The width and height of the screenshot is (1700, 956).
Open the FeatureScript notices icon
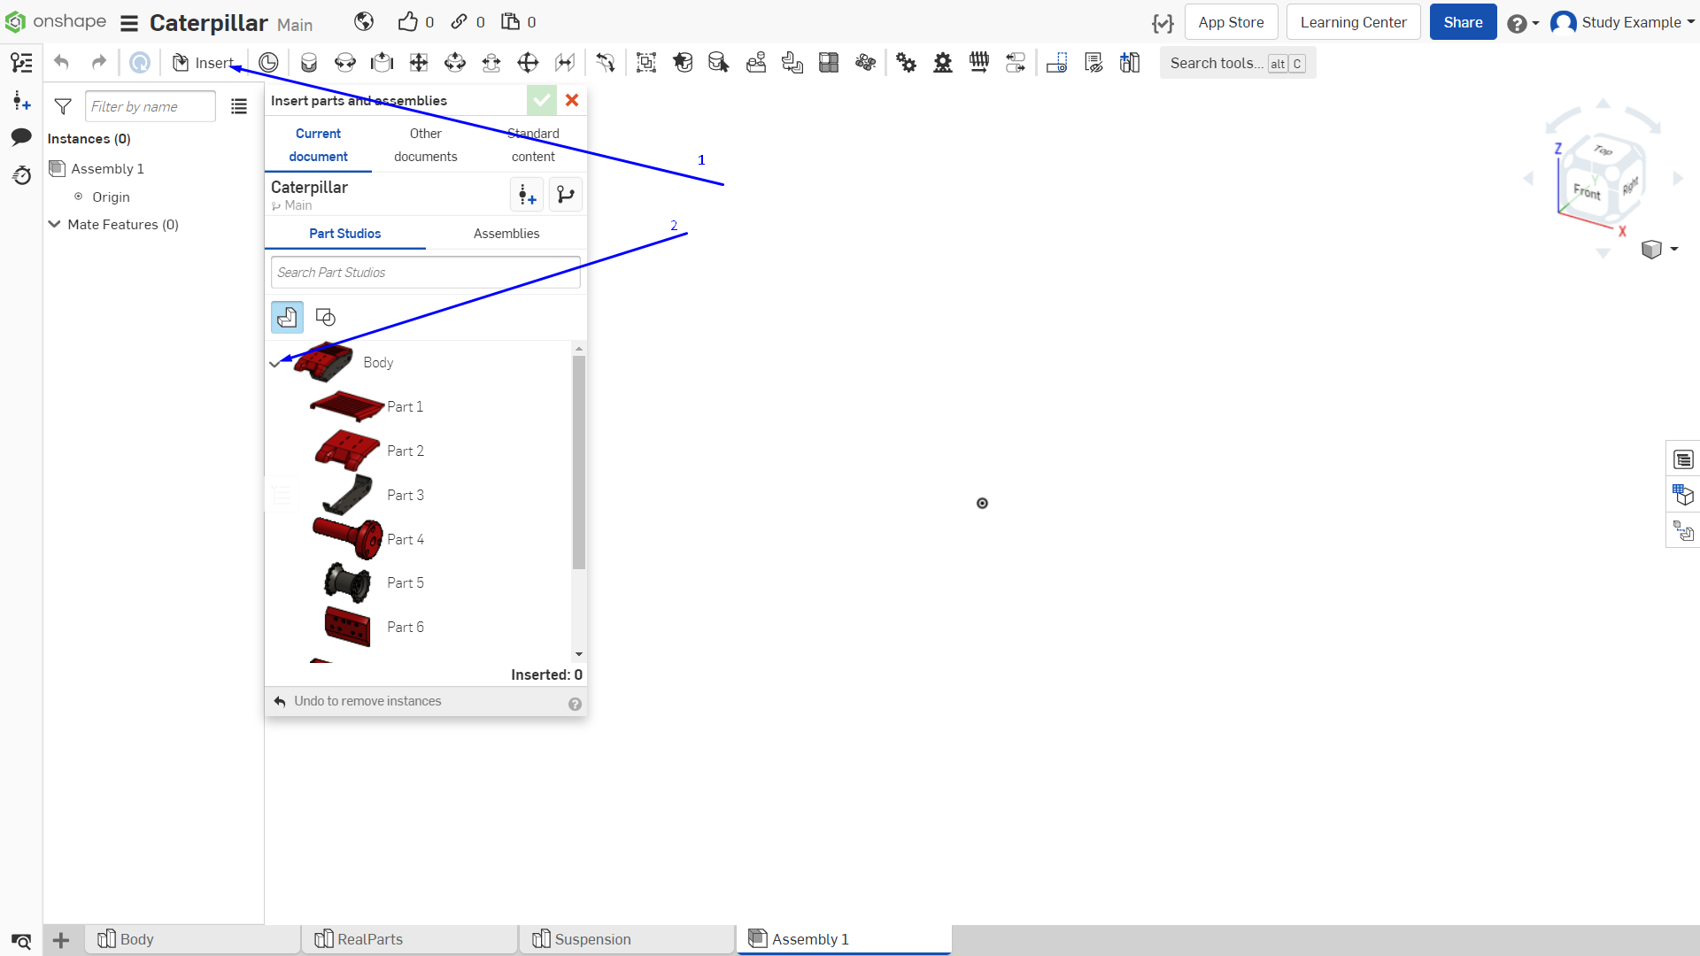click(1163, 23)
